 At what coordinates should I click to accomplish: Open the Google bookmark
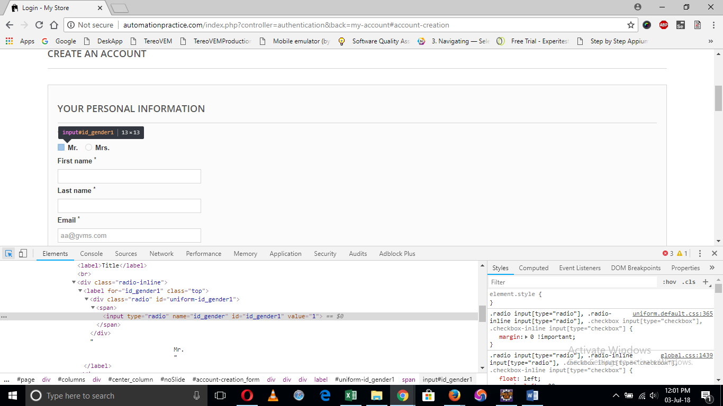click(x=59, y=41)
